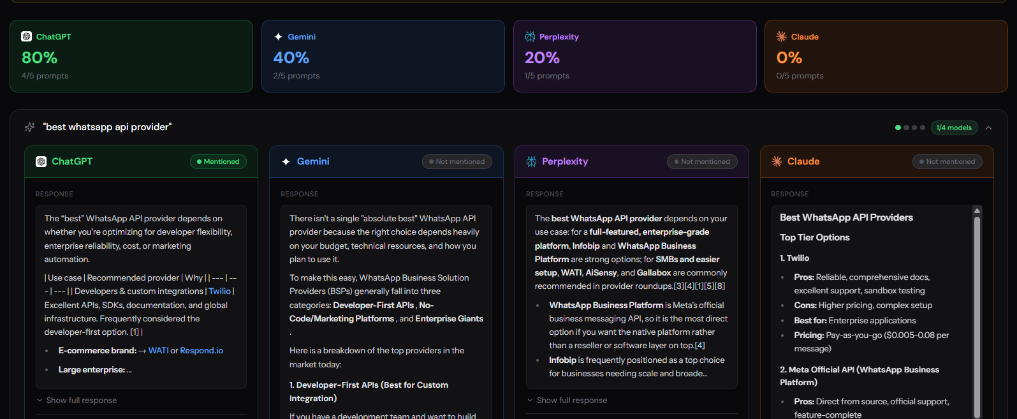Click the "Infobip is frequently positioned" bullet in Perplexity

[x=637, y=367]
